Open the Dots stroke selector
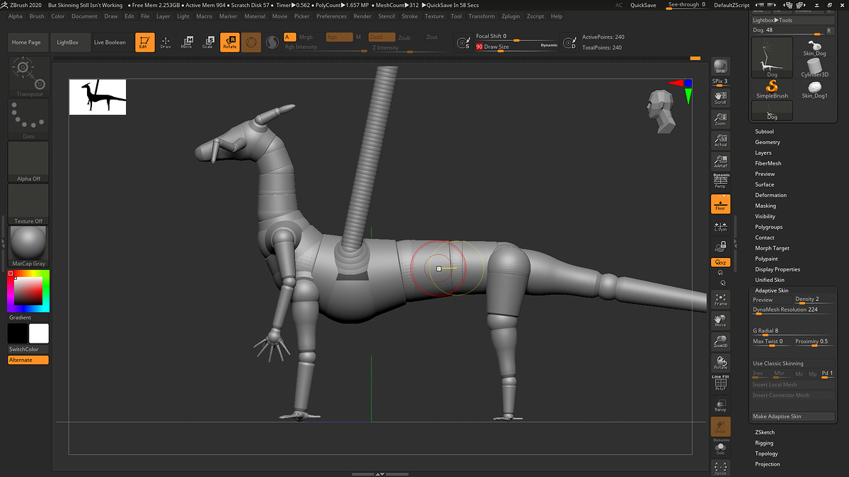The width and height of the screenshot is (849, 477). [x=29, y=119]
